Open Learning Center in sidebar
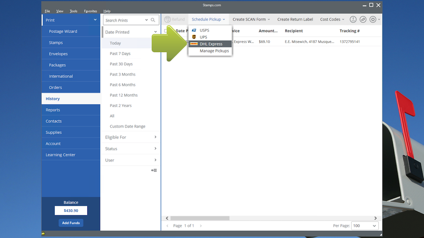424x238 pixels. click(x=71, y=155)
